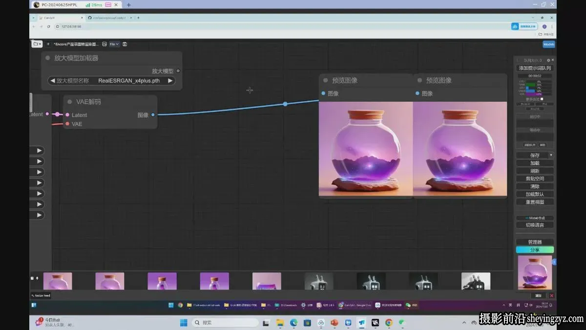Click the browser back arrow

[x=34, y=26]
